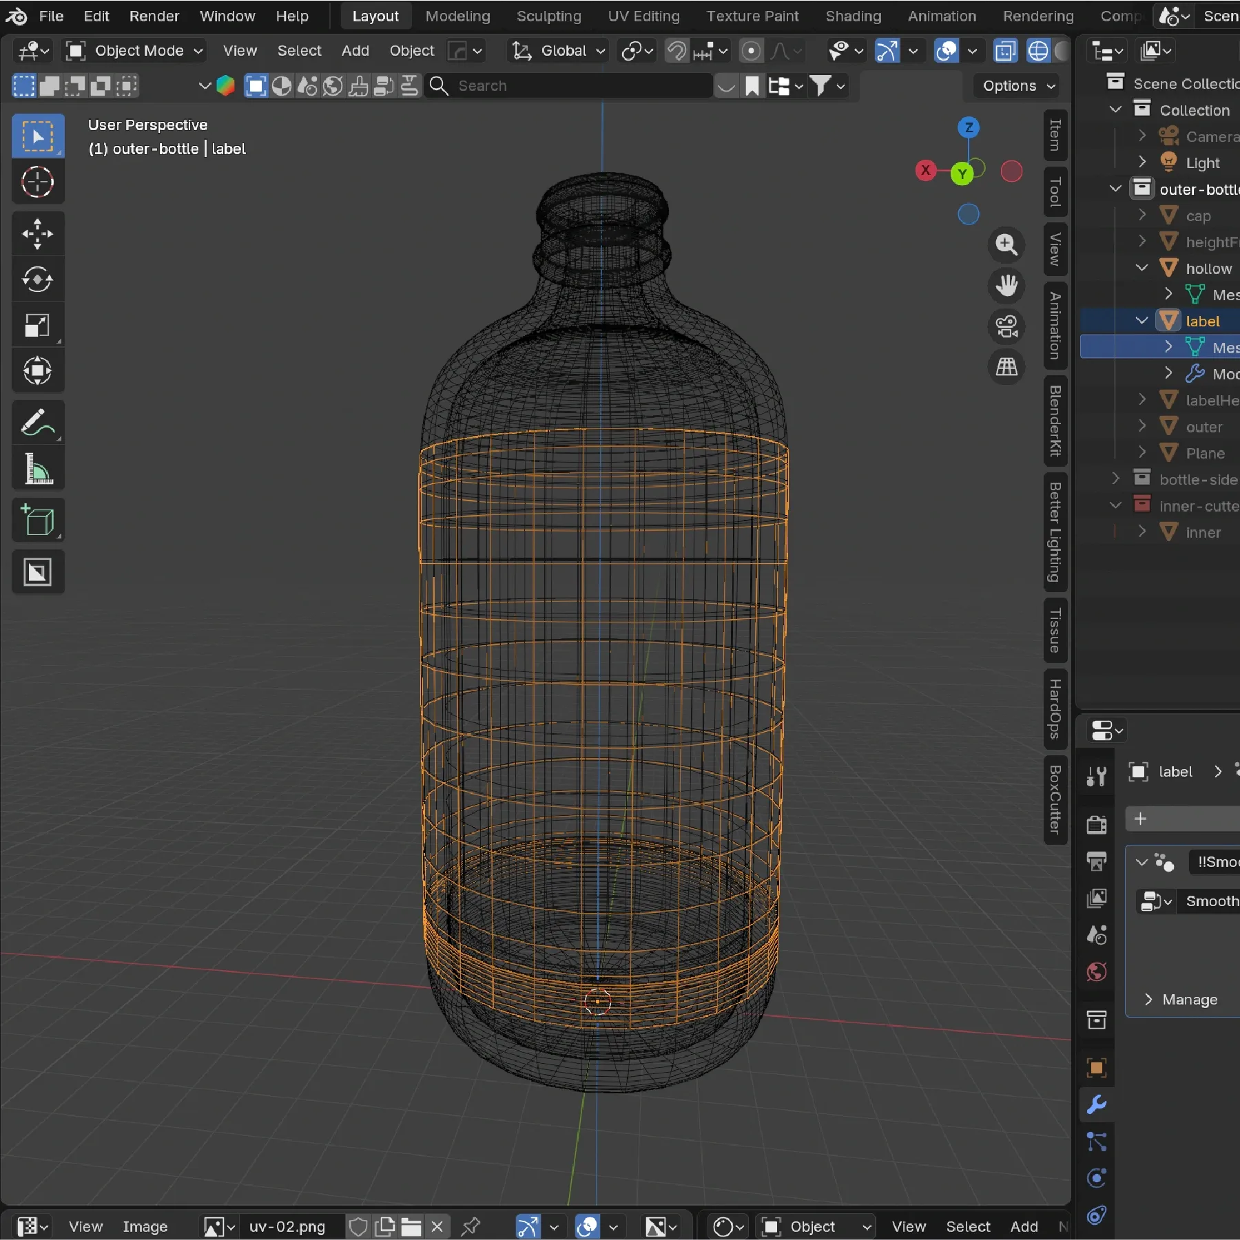This screenshot has width=1240, height=1240.
Task: Activate the Annotate tool
Action: point(37,421)
